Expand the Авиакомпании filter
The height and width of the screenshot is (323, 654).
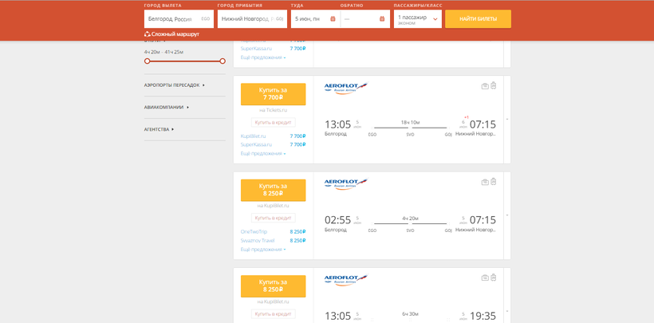click(166, 107)
